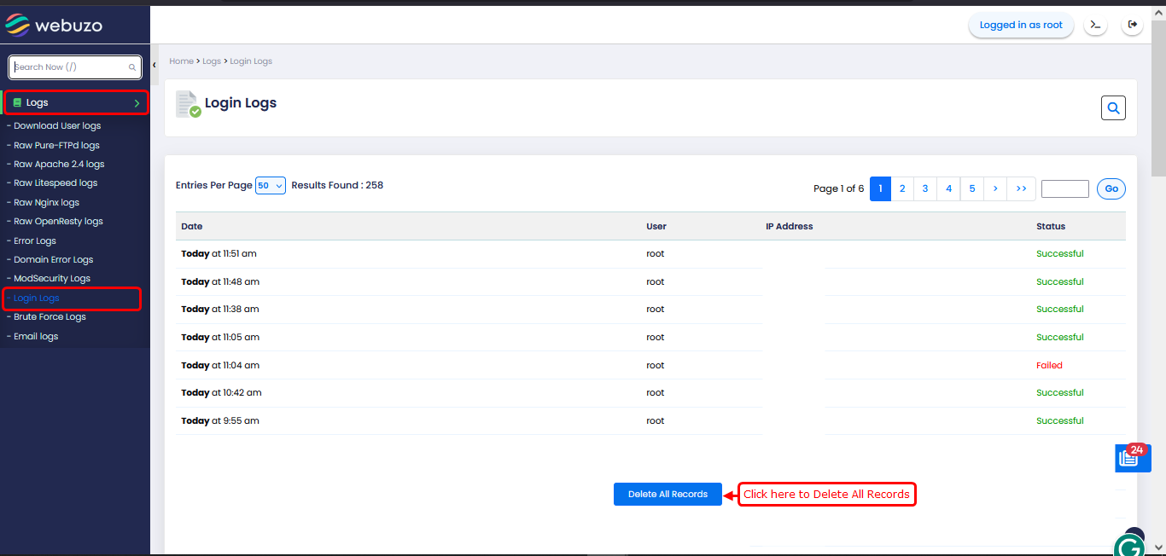Jump to last page using double arrow
This screenshot has width=1166, height=556.
[x=1021, y=188]
